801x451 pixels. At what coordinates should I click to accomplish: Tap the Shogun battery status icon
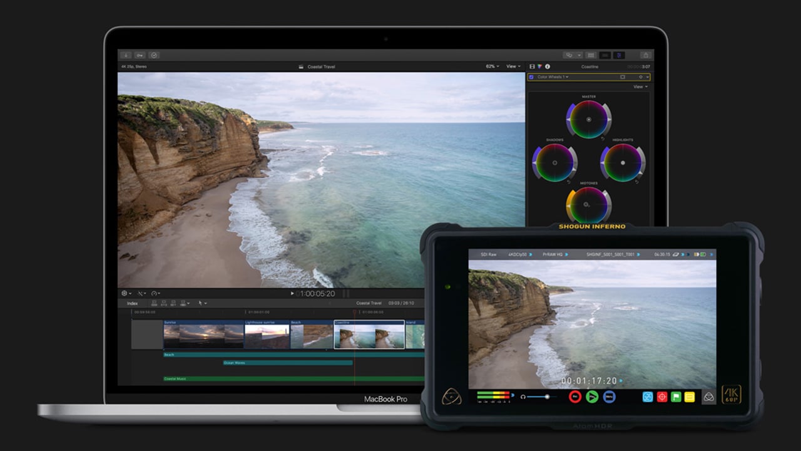(703, 255)
